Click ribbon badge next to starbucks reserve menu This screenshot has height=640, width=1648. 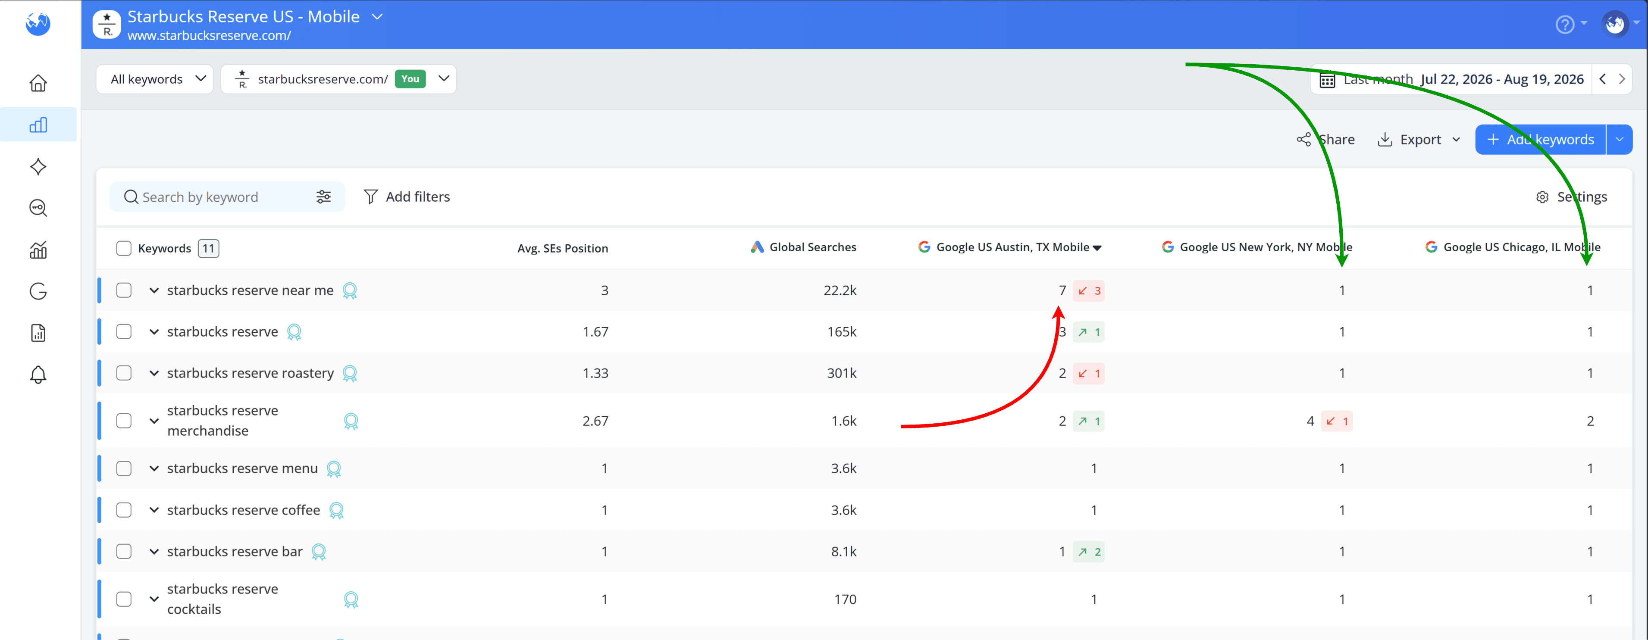(x=334, y=469)
